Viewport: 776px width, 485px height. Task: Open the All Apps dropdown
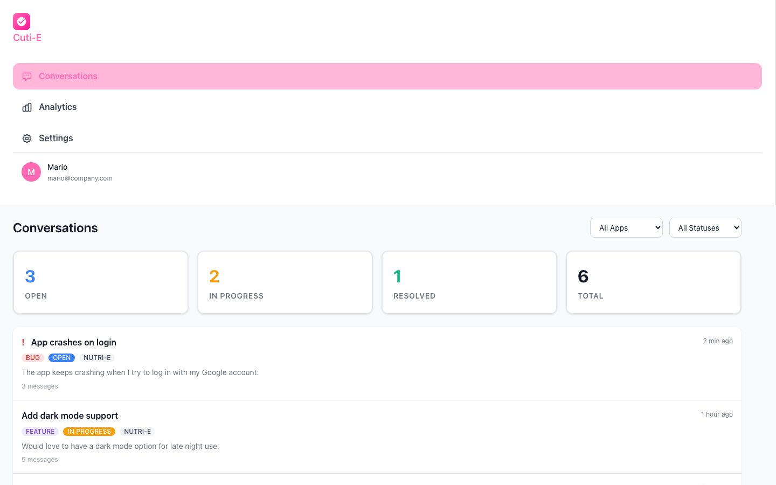click(626, 227)
